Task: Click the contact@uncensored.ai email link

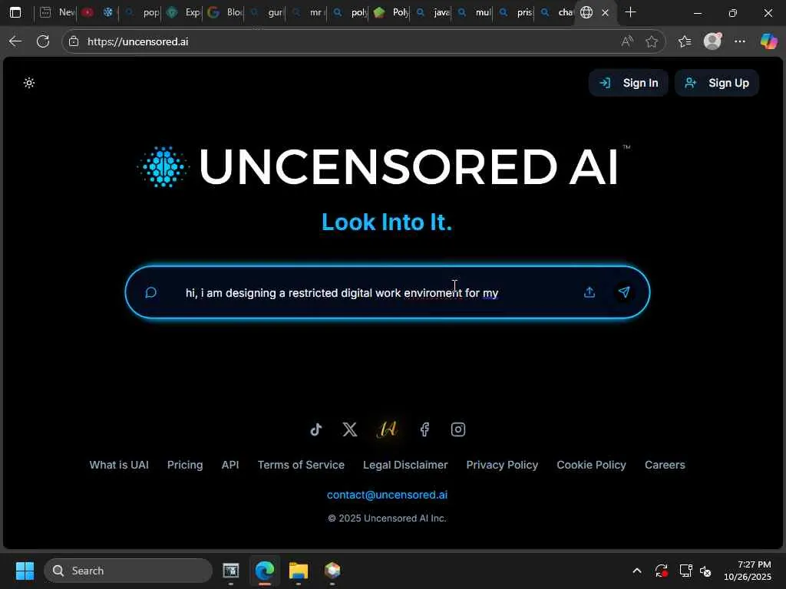Action: [387, 495]
